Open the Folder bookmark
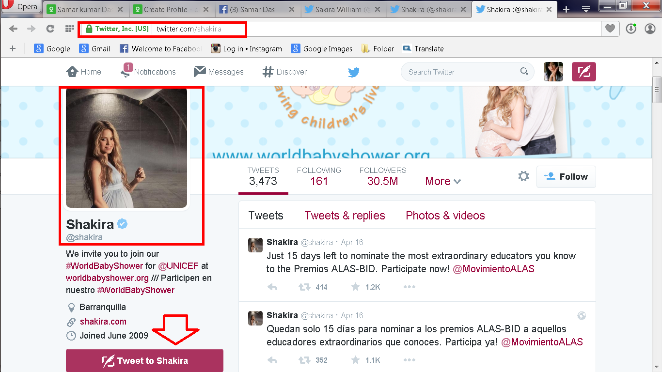The image size is (662, 372). tap(377, 48)
